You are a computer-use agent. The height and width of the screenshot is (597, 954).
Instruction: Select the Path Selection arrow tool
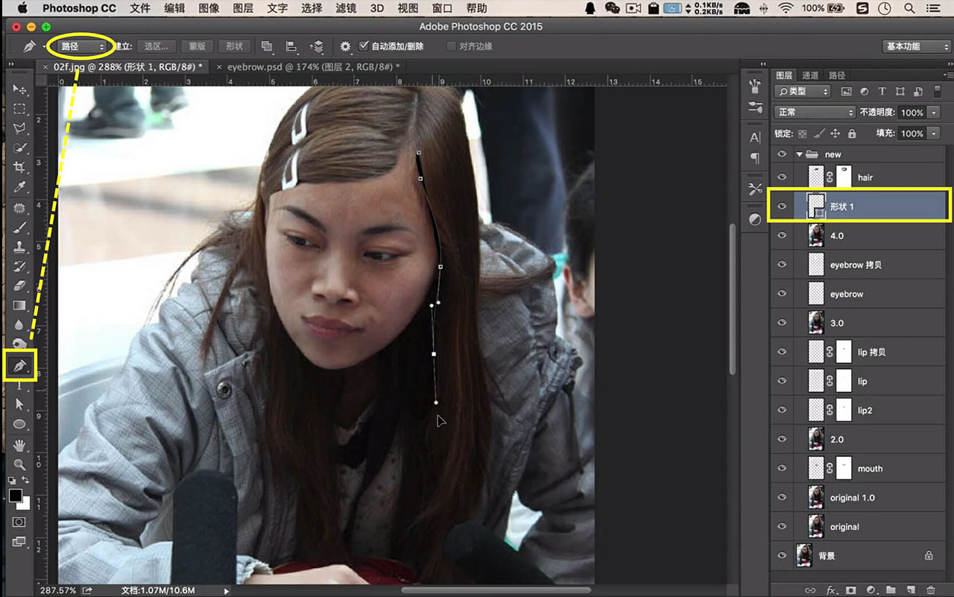(19, 404)
